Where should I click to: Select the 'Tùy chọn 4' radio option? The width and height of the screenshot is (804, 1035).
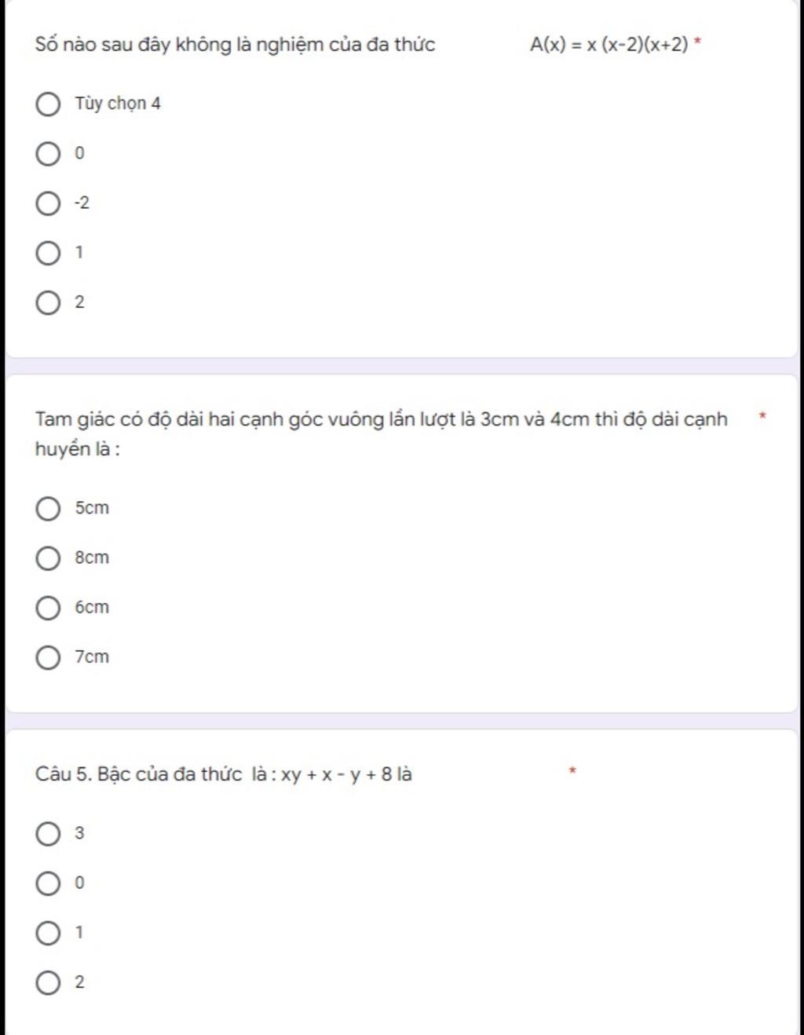(48, 104)
